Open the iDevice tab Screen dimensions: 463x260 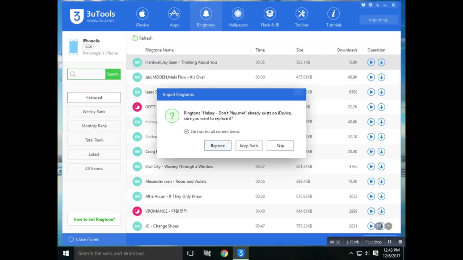pos(143,17)
